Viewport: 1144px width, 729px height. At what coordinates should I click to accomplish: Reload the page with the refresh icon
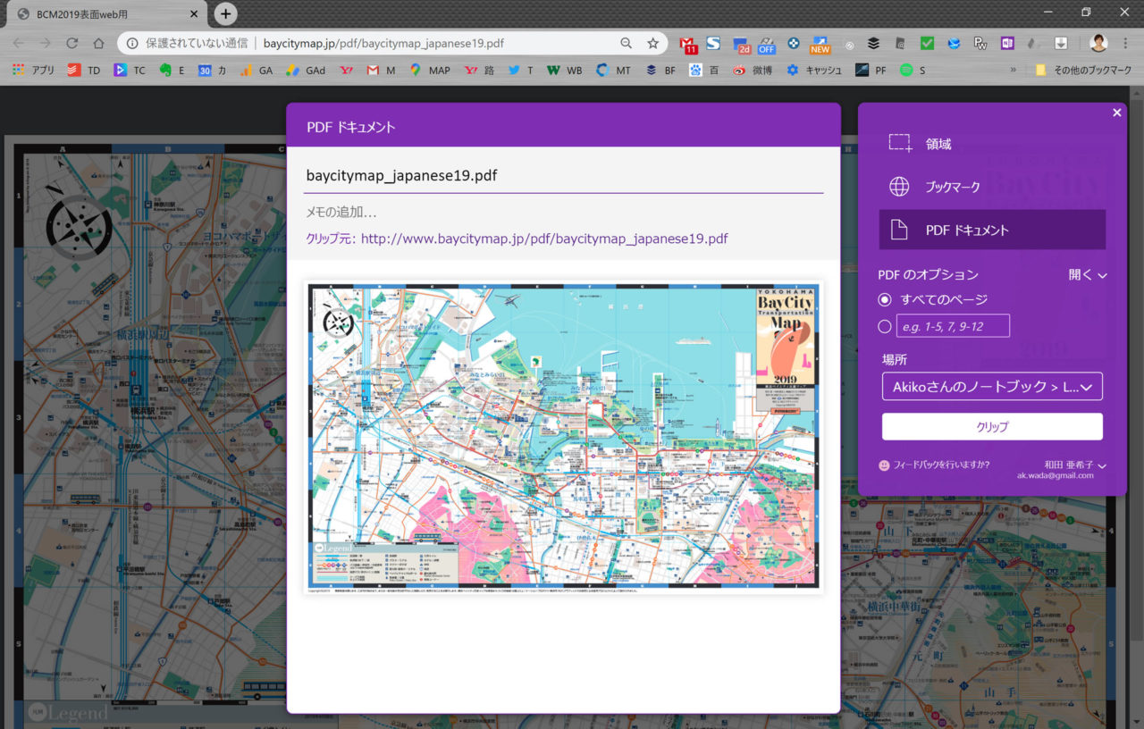pos(72,43)
